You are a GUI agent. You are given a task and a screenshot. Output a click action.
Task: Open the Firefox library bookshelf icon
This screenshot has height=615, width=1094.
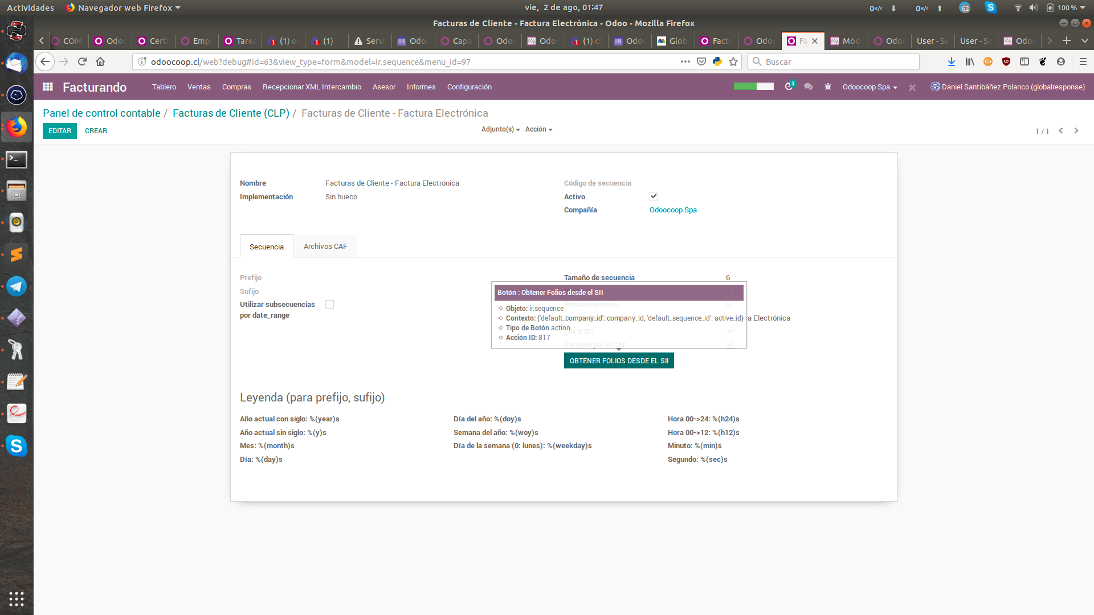pyautogui.click(x=970, y=61)
